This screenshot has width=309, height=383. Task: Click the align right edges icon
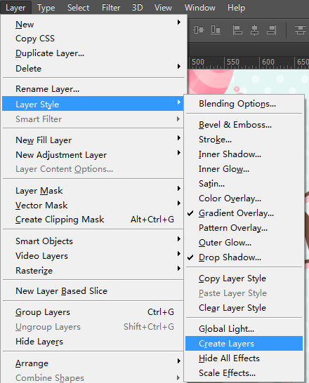271,30
